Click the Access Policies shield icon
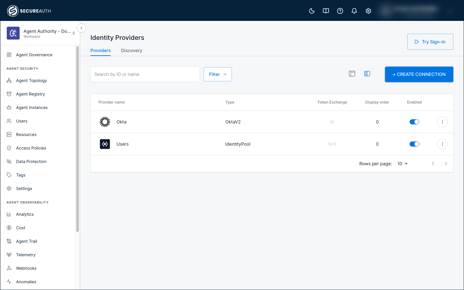This screenshot has width=464, height=290. 9,148
